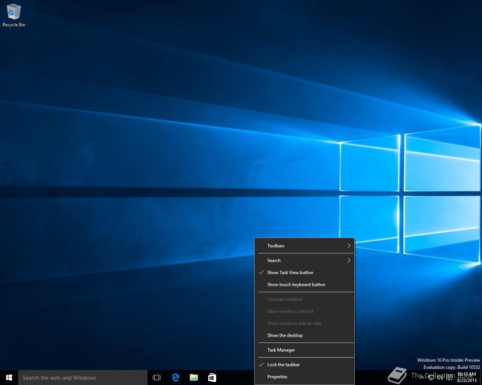Open Task View from the taskbar
The width and height of the screenshot is (482, 385).
pos(157,377)
